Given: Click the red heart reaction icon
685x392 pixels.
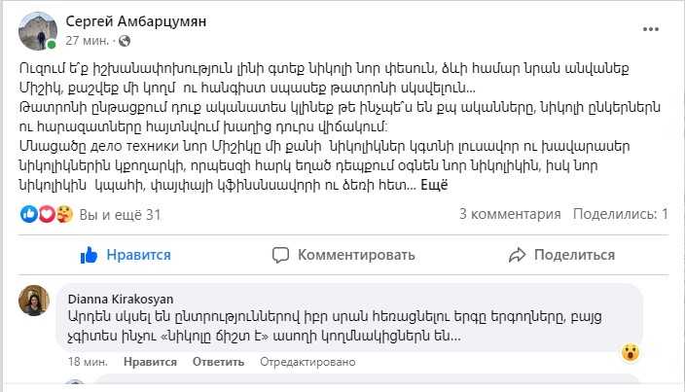Looking at the screenshot, I should (x=45, y=214).
